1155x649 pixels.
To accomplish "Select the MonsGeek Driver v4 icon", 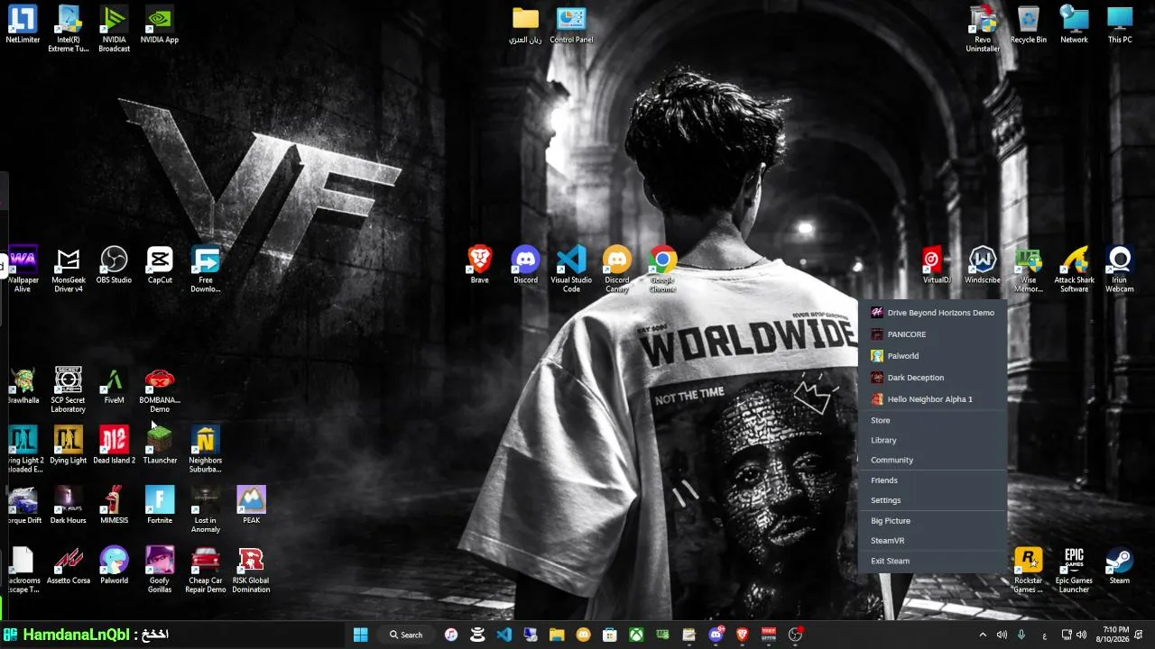I will (x=69, y=270).
